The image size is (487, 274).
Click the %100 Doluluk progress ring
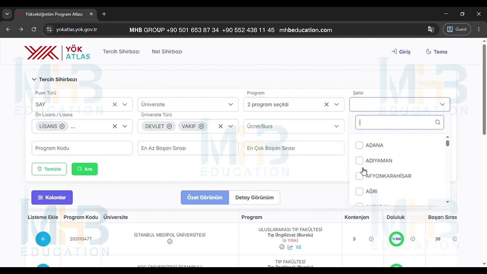point(396,239)
